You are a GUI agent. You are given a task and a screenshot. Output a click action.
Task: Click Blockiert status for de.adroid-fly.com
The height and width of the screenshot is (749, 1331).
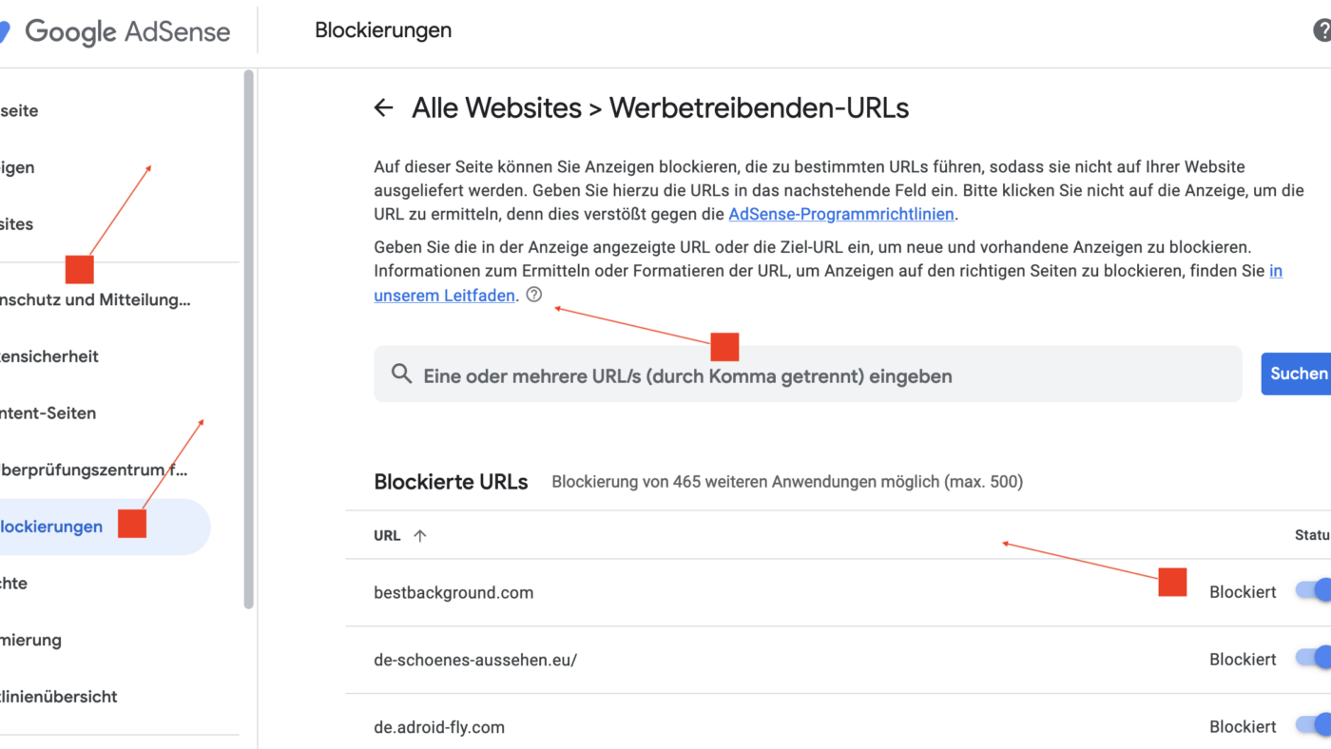pos(1243,726)
